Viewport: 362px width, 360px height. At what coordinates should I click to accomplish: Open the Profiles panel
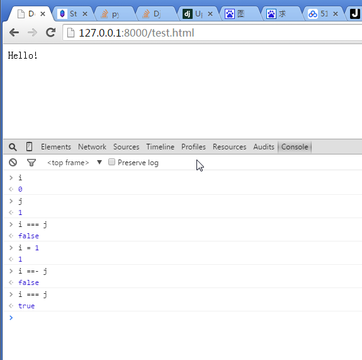point(193,147)
